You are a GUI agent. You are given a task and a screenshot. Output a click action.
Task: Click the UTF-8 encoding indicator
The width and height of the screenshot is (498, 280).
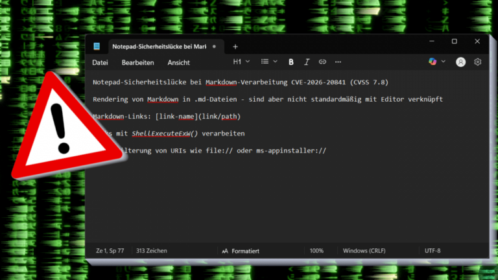(x=433, y=250)
